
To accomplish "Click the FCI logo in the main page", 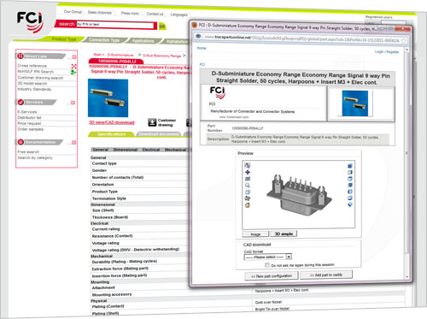I will 30,21.
